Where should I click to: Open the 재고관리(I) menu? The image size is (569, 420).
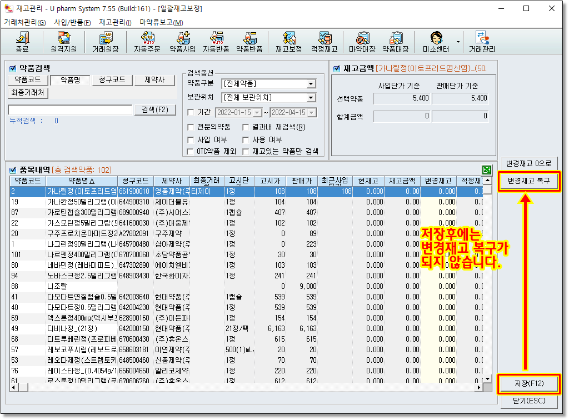(x=116, y=22)
